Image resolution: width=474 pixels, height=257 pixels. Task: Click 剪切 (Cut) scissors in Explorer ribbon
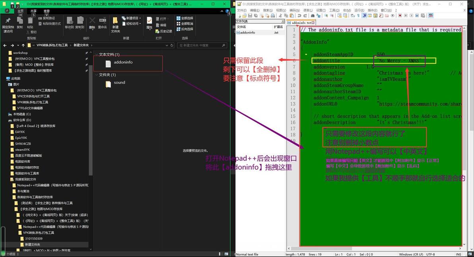coord(31,32)
